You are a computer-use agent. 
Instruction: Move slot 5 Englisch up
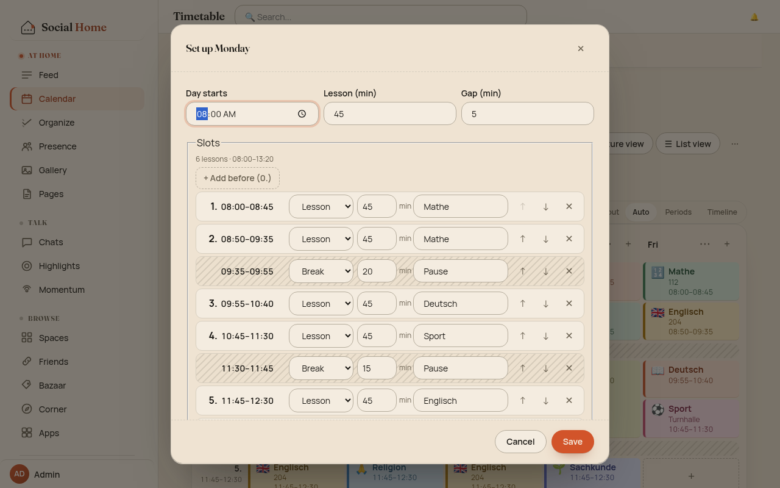[x=522, y=401]
